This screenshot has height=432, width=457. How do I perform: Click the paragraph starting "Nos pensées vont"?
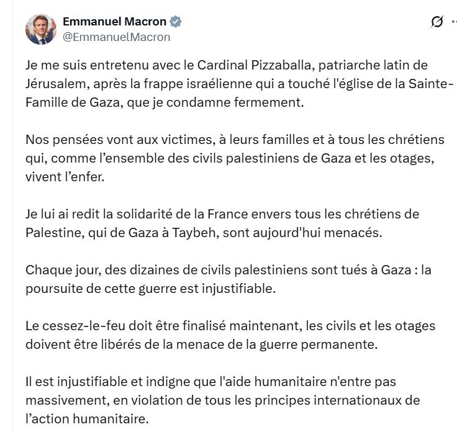[x=235, y=158]
